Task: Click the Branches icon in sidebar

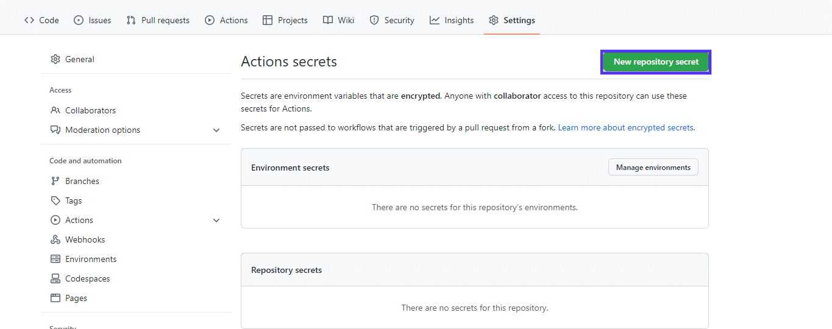Action: 55,181
